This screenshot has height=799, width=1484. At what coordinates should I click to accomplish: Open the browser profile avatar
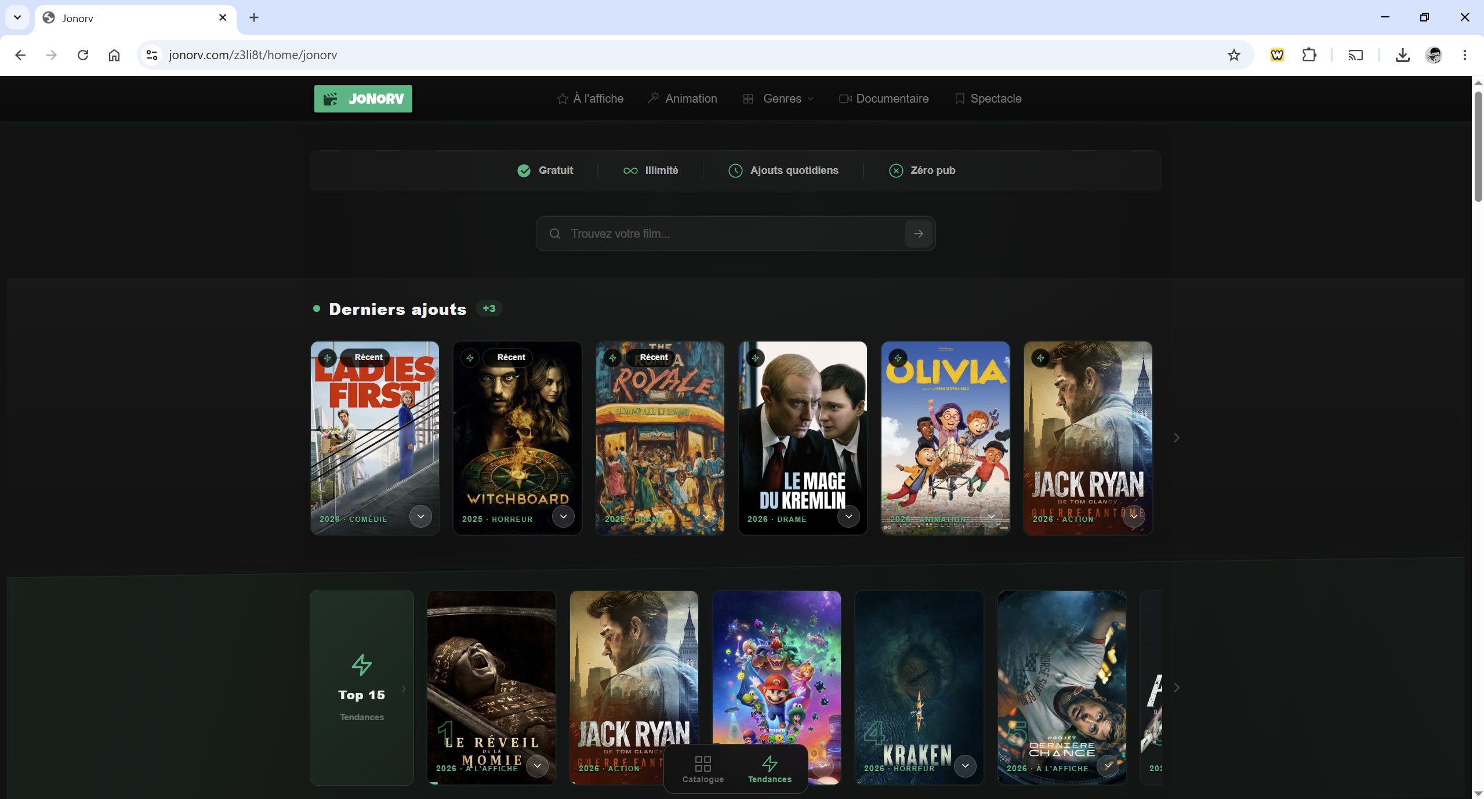point(1434,55)
